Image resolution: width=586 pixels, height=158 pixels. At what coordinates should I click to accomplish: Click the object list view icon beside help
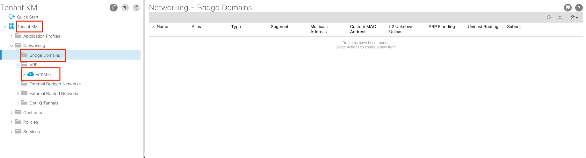pyautogui.click(x=568, y=8)
